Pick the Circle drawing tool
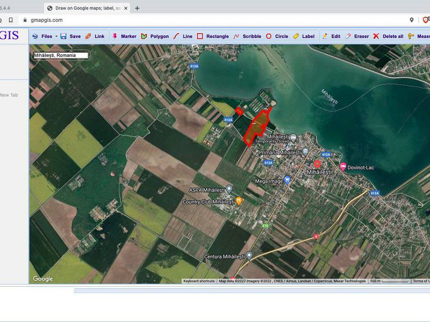The height and width of the screenshot is (322, 430). point(269,36)
